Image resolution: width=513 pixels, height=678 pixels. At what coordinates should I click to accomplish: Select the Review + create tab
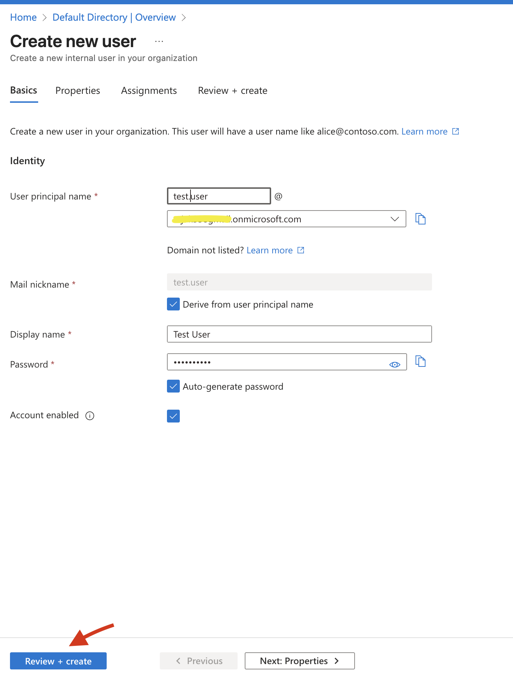click(x=233, y=91)
